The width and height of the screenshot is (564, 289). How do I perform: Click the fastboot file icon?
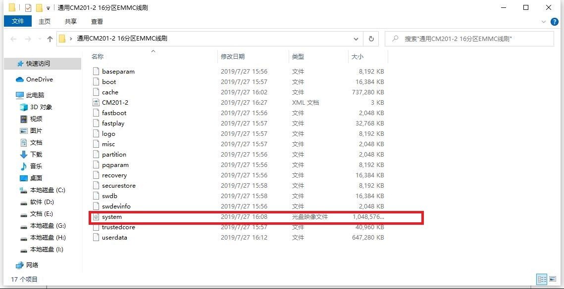click(x=96, y=113)
